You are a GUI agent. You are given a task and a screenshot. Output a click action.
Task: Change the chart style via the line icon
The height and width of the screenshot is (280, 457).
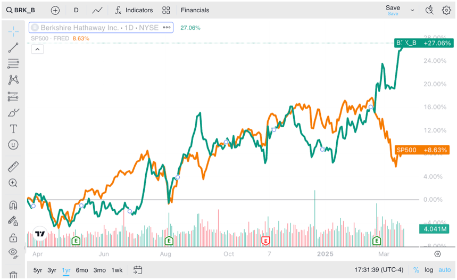click(x=97, y=11)
